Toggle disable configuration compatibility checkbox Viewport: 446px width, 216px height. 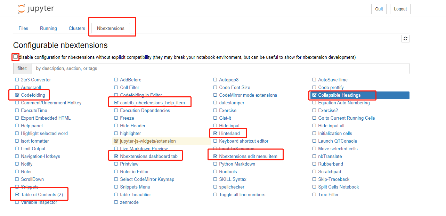click(x=16, y=57)
